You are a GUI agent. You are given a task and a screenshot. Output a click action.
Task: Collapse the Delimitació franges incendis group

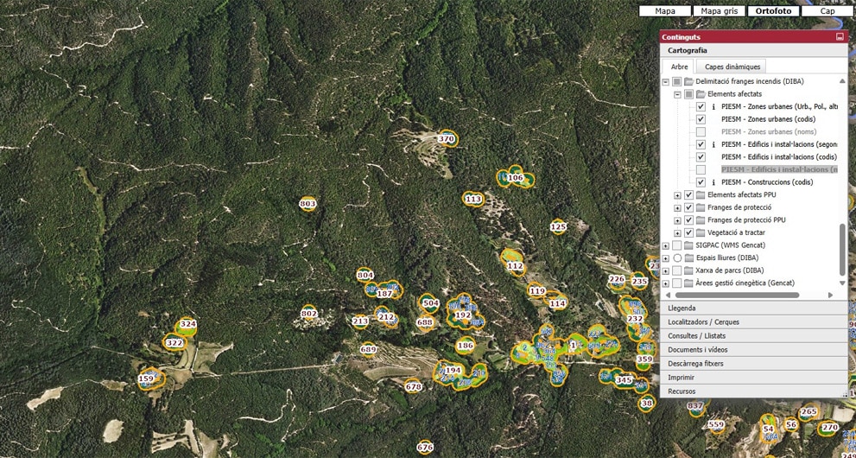coord(665,82)
